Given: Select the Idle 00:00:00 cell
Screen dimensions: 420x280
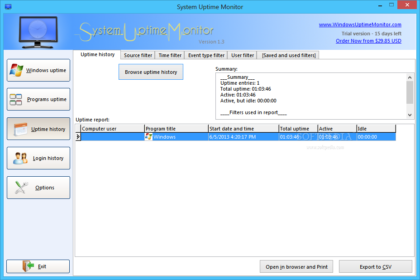Looking at the screenshot, I should tap(376, 137).
